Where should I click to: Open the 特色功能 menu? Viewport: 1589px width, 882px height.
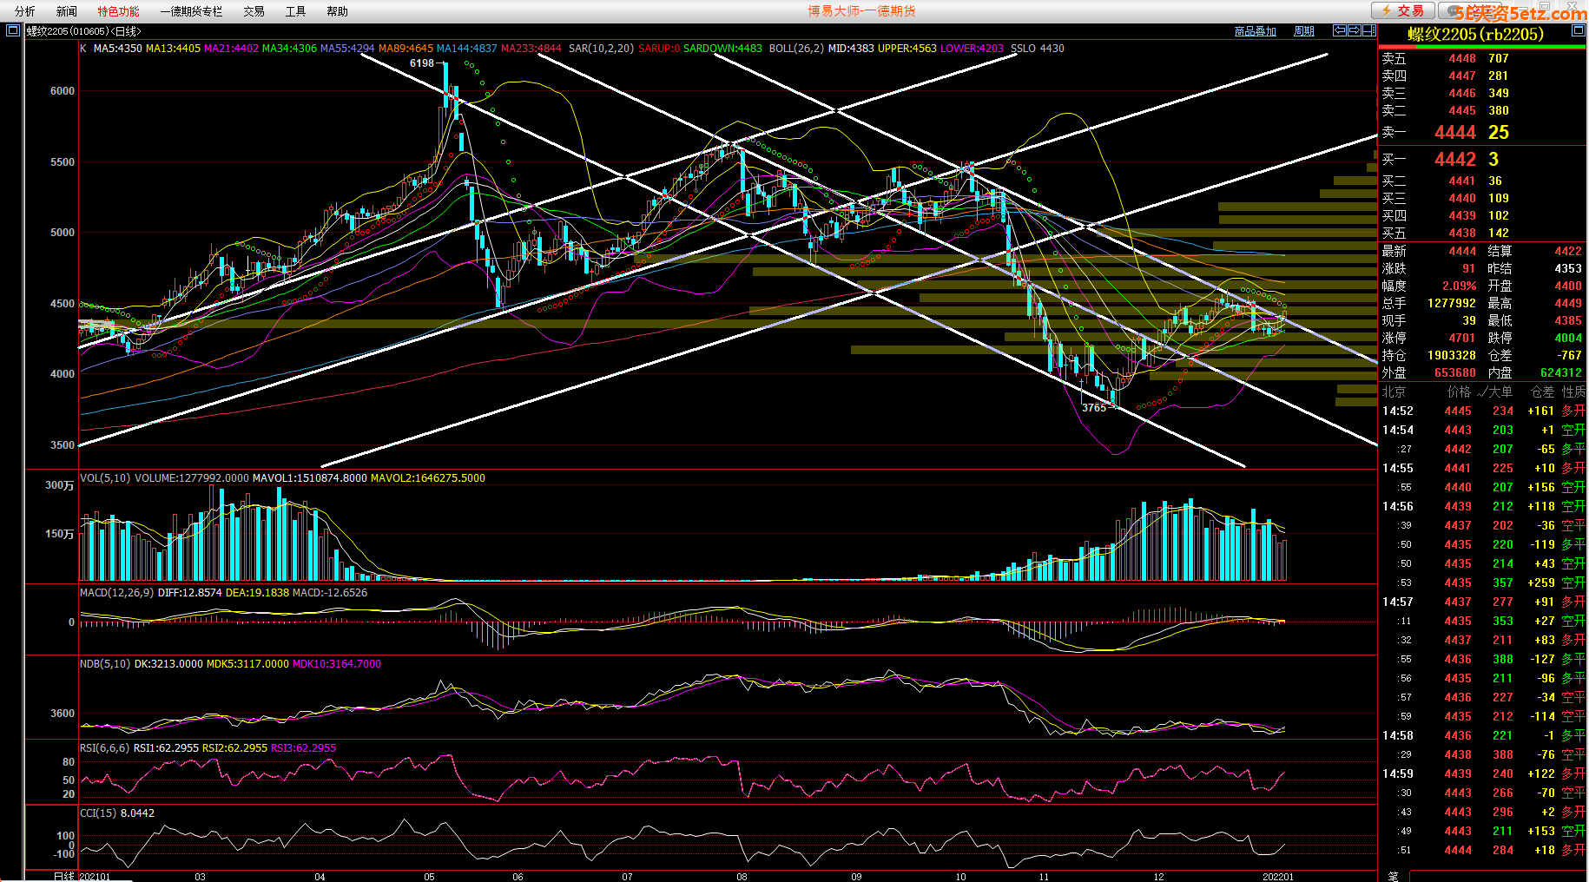tap(118, 11)
